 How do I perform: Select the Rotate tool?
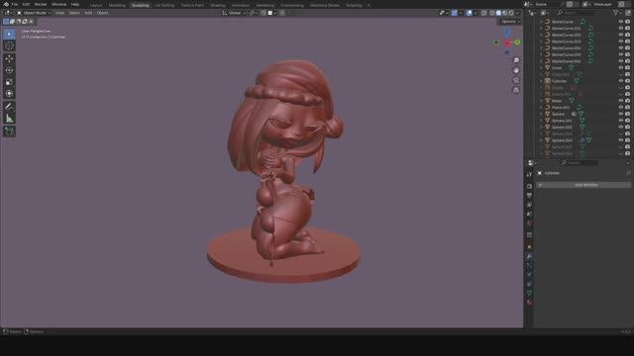[x=9, y=70]
